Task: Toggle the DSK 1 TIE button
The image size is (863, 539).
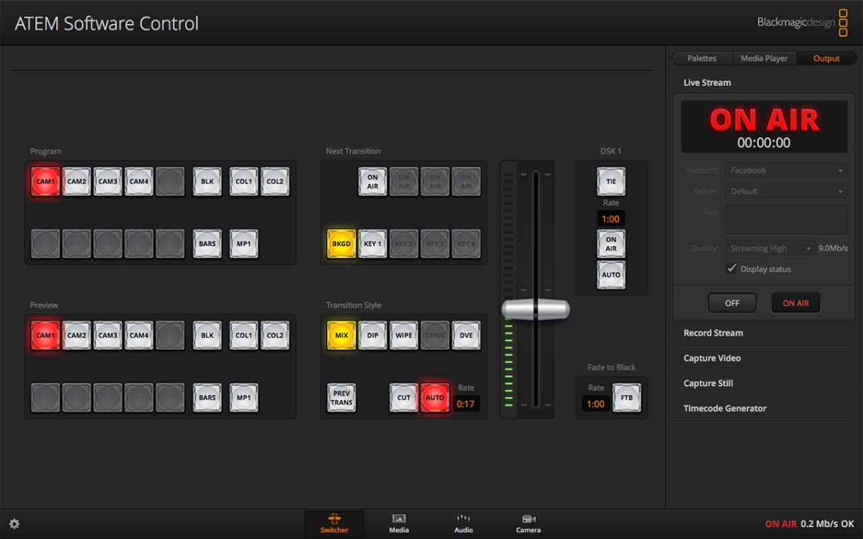Action: click(x=611, y=182)
